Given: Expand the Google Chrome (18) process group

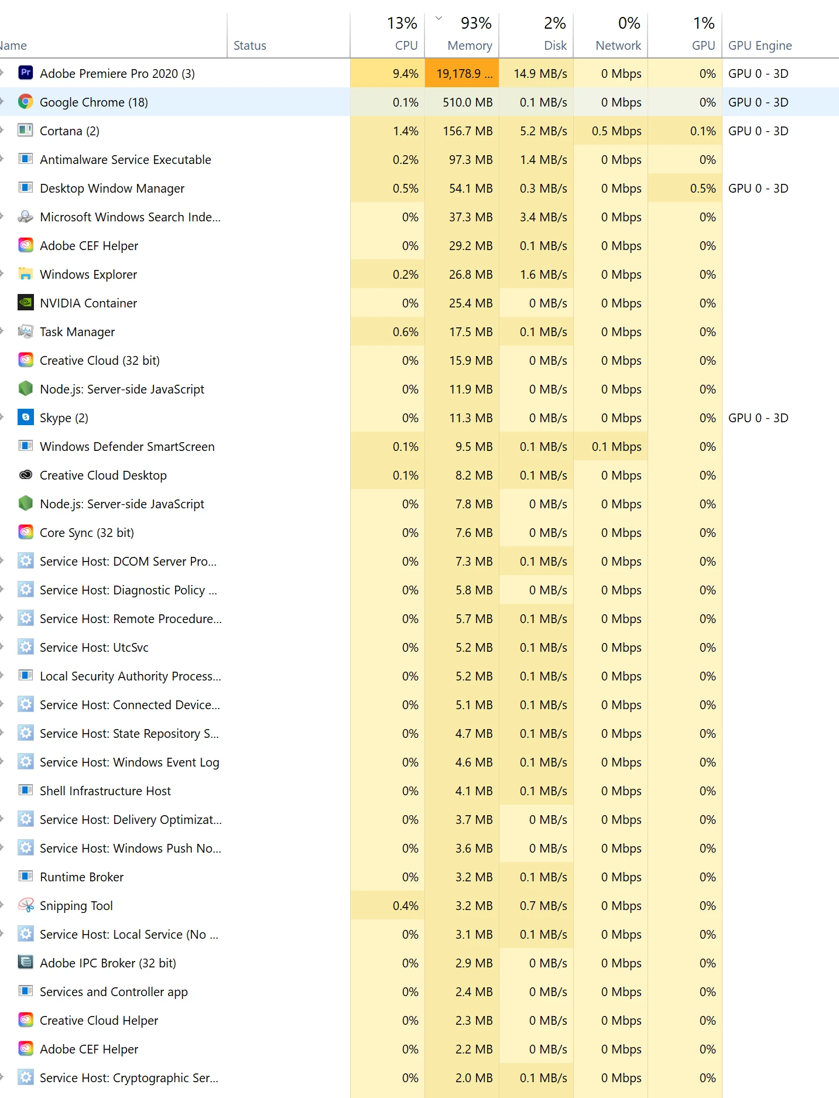Looking at the screenshot, I should pos(2,101).
